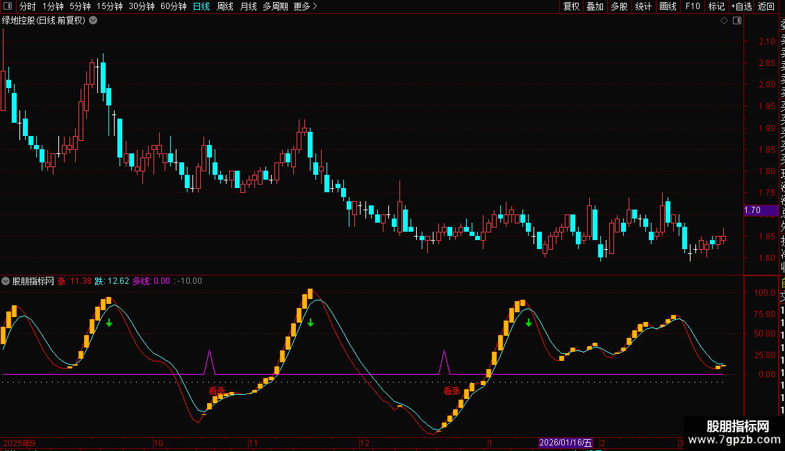This screenshot has height=451, width=785.
Task: Click the 返回 back button
Action: click(766, 7)
